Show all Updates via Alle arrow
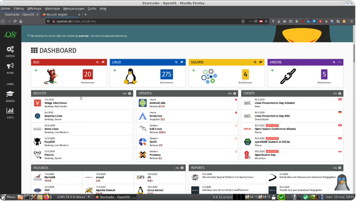 tap(235, 93)
